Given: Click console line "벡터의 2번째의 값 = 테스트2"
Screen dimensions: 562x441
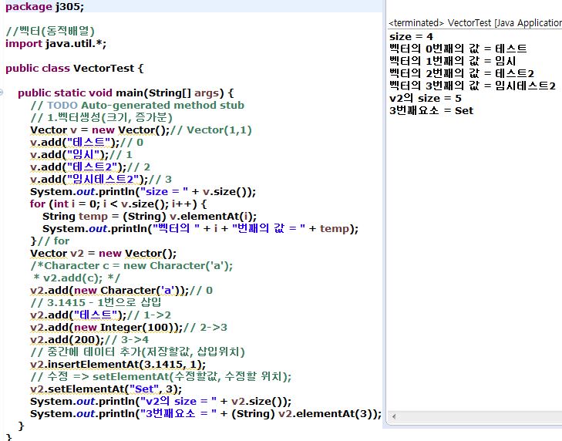Looking at the screenshot, I should pos(462,73).
